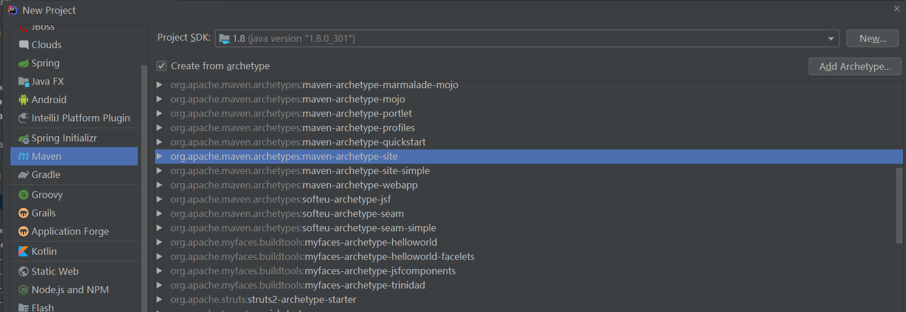Select the maven-archetype-quickstart row
Image resolution: width=906 pixels, height=312 pixels.
coord(528,142)
